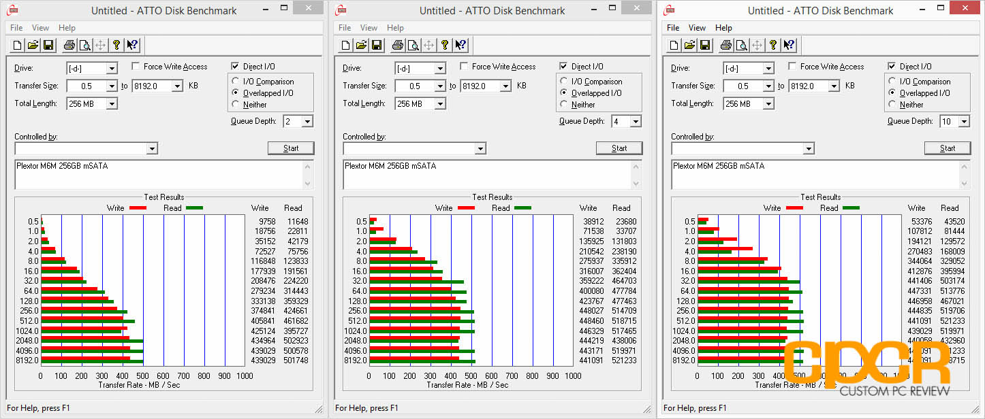
Task: Open File menu in Queue Depth 2 window
Action: tap(16, 28)
